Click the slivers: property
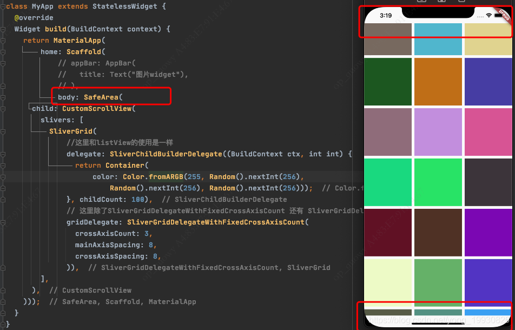This screenshot has height=330, width=515. [58, 120]
